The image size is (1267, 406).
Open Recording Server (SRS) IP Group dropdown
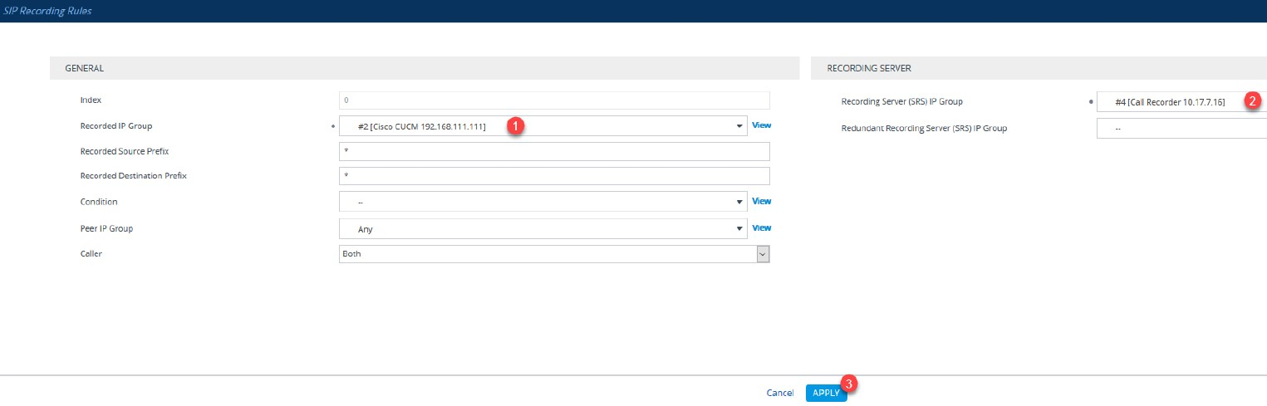pyautogui.click(x=1180, y=102)
